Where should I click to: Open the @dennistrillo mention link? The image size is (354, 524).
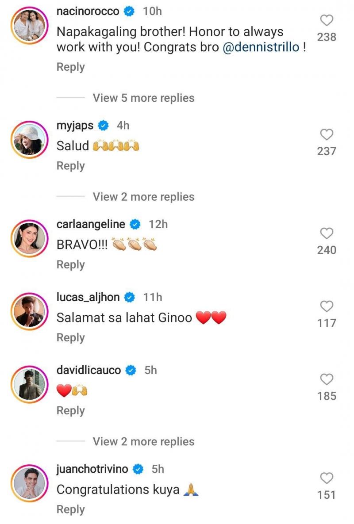pyautogui.click(x=261, y=48)
